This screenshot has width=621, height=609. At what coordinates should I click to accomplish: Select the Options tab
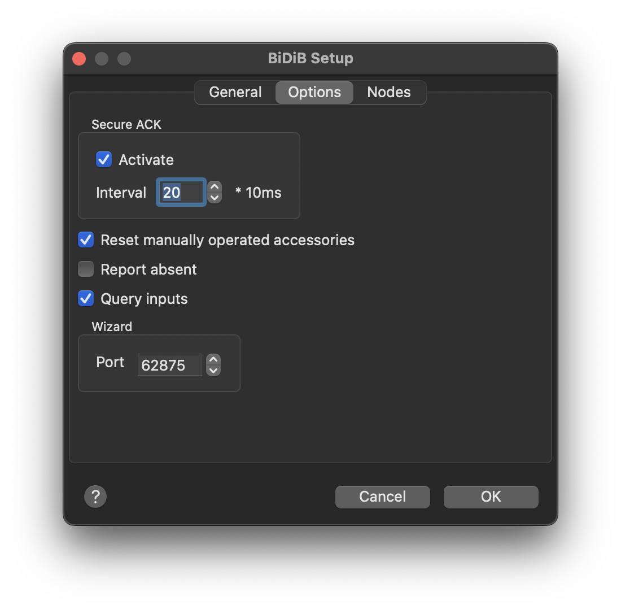[x=314, y=93]
